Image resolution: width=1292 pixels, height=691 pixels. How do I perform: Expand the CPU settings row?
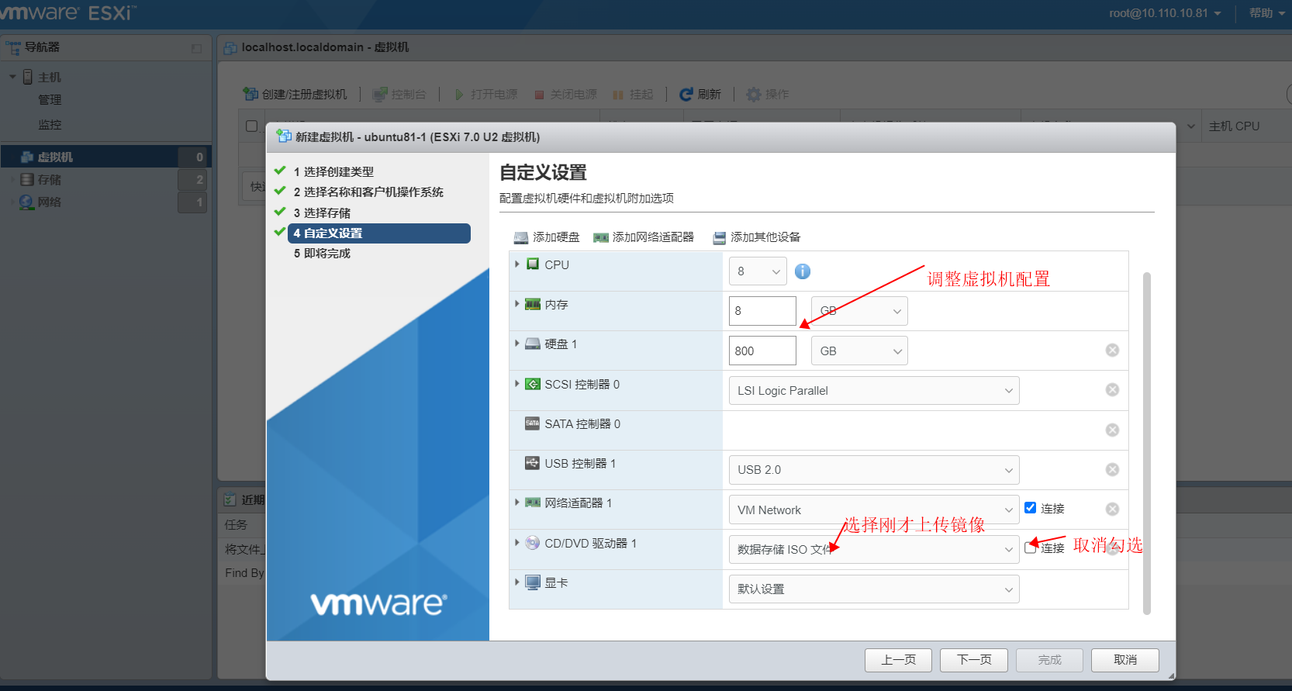[517, 264]
